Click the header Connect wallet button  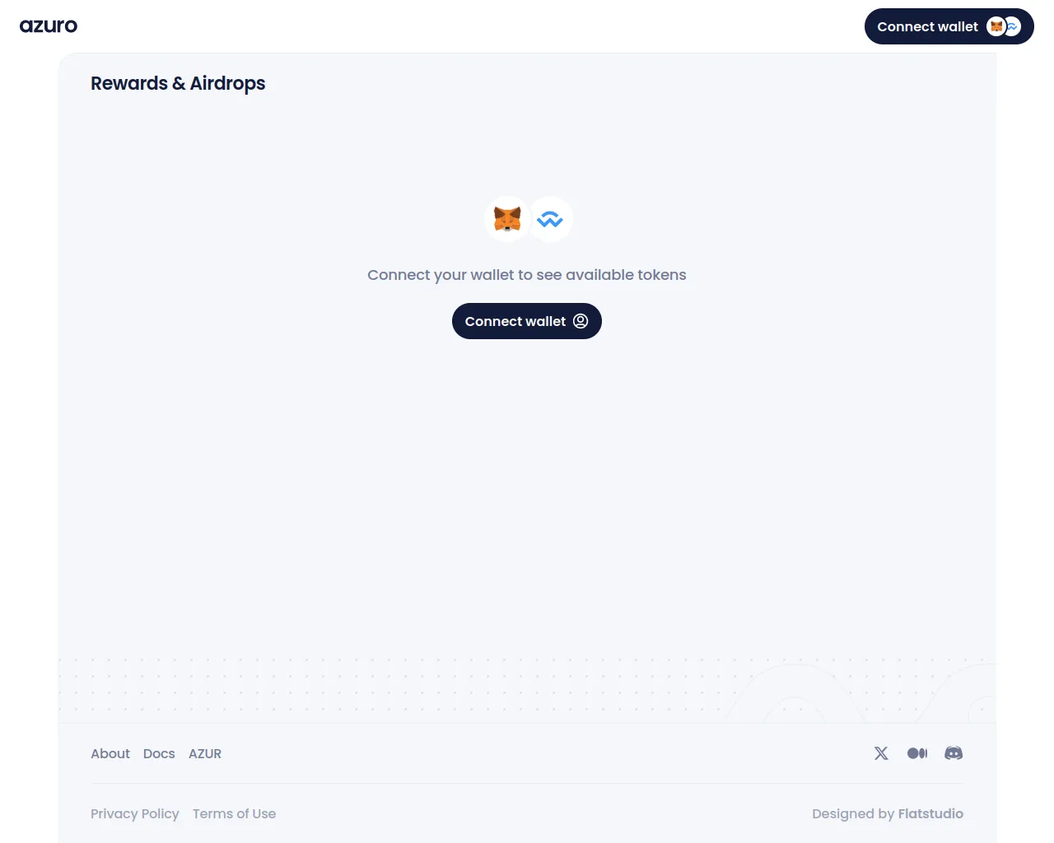point(927,27)
